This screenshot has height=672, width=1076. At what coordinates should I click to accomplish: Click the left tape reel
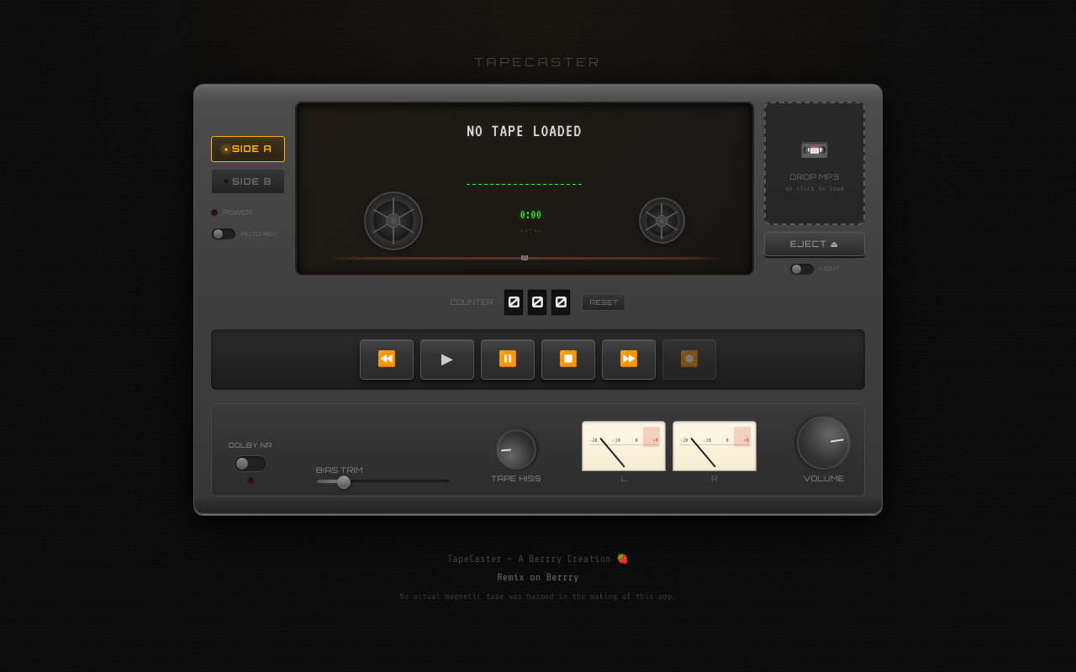pyautogui.click(x=393, y=221)
